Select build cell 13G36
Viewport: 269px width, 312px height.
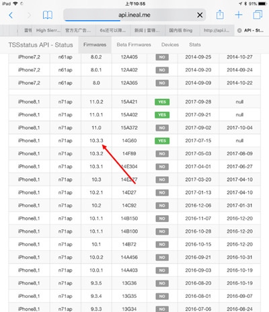tap(129, 283)
